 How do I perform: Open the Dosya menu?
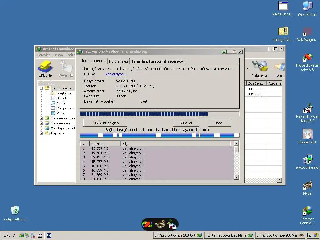(x=58, y=55)
